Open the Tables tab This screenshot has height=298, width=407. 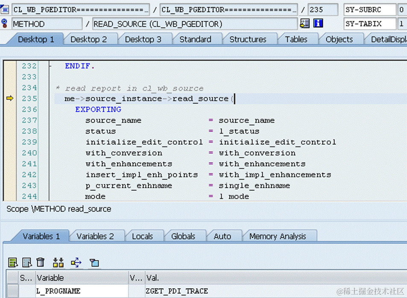click(x=296, y=39)
